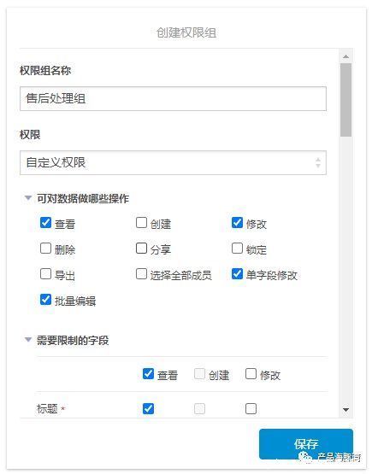Click the 保存 button
372x474 pixels.
coord(306,444)
